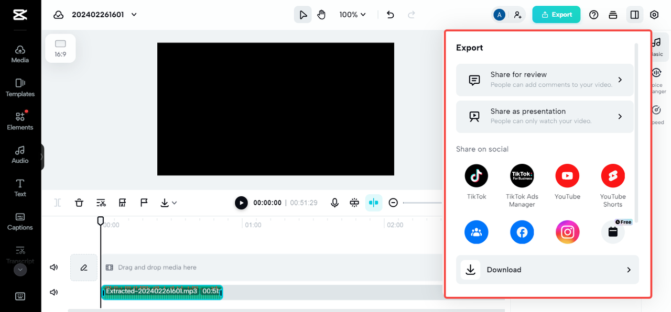671x312 pixels.
Task: Click the split clip tool
Action: 58,203
